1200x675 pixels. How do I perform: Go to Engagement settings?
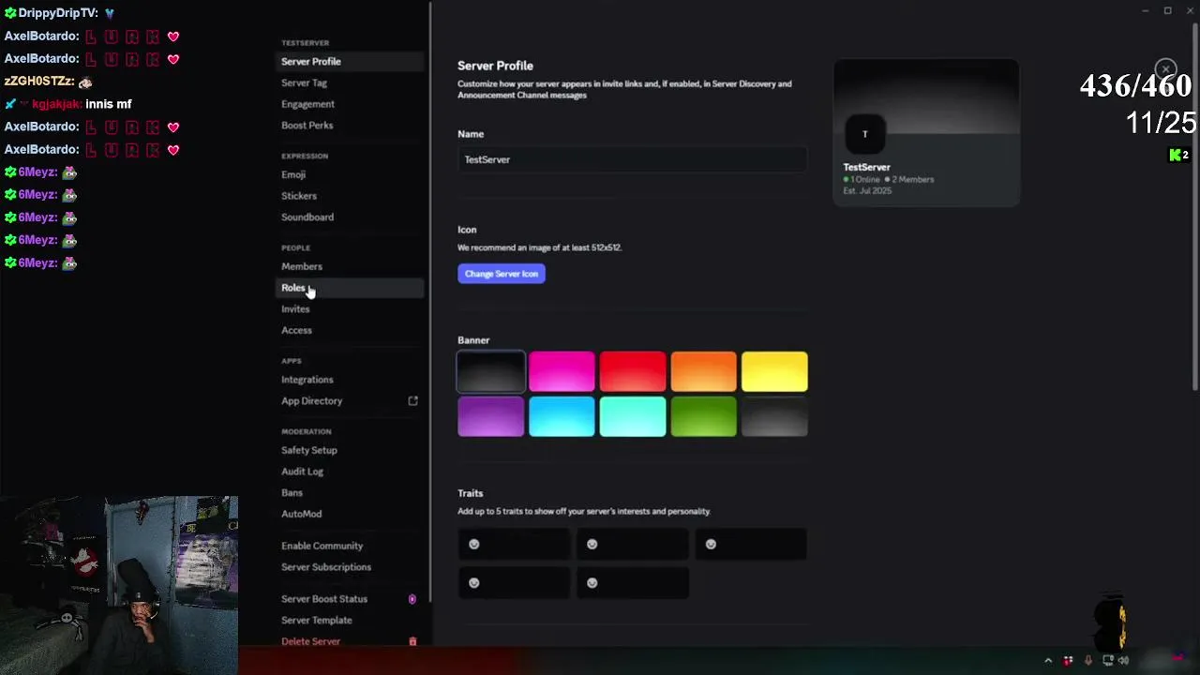352,104
